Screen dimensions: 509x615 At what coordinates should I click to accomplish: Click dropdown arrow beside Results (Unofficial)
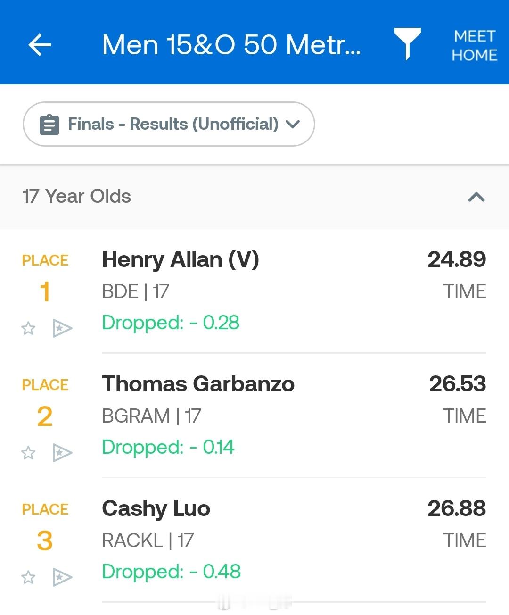[293, 124]
